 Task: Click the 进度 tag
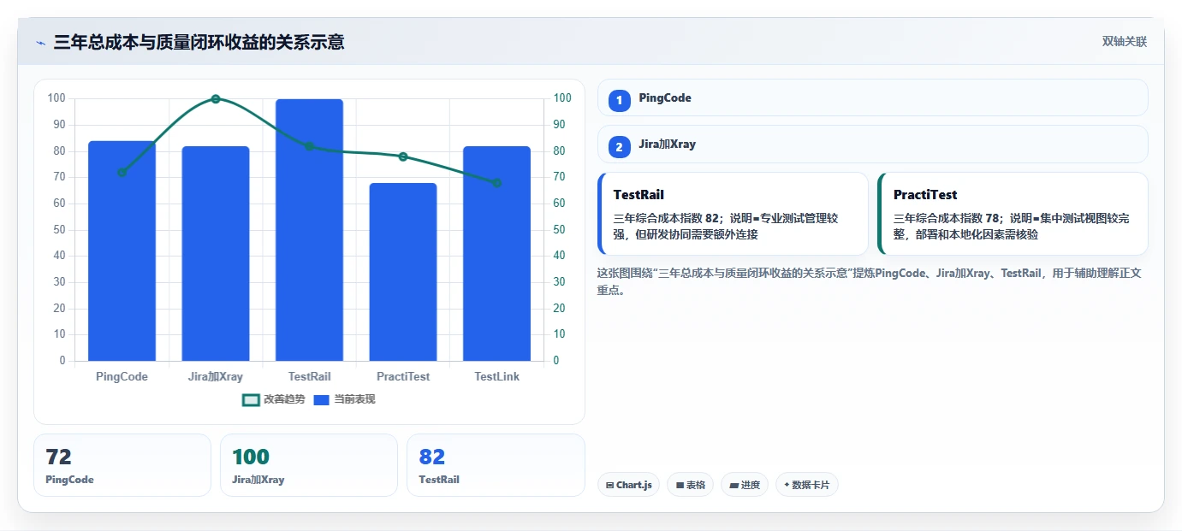click(745, 485)
